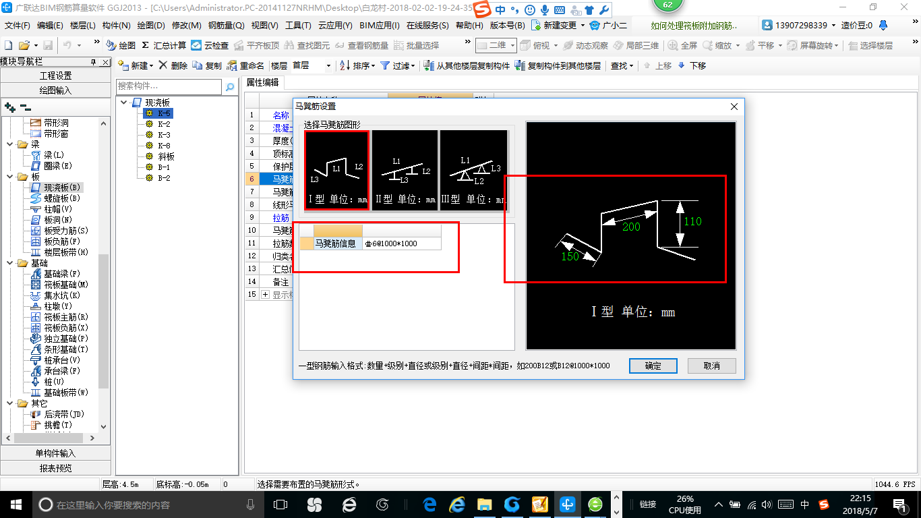Collapse the 现浇板 node in component list
Screen dimensions: 921x518
[124, 103]
